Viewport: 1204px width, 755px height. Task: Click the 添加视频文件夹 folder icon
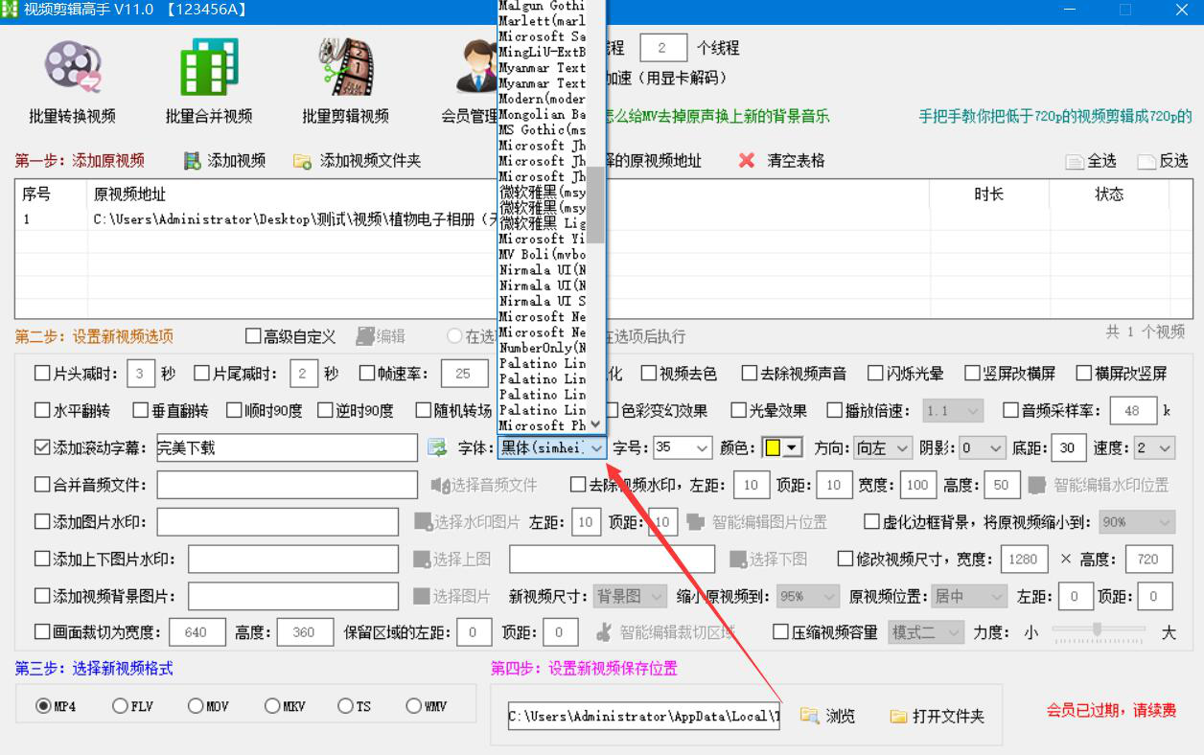click(302, 161)
